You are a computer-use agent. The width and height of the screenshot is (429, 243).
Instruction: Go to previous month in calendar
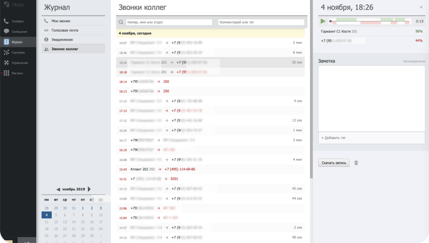(x=58, y=189)
